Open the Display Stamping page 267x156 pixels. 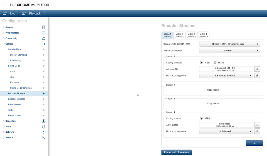pos(18,55)
